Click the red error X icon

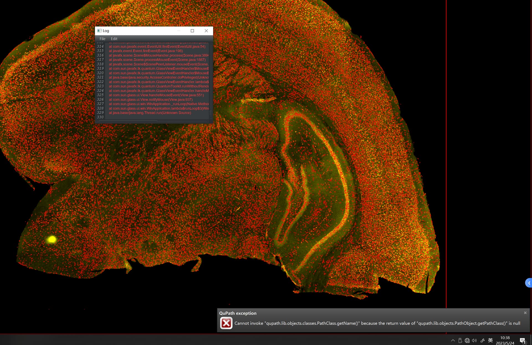(226, 323)
